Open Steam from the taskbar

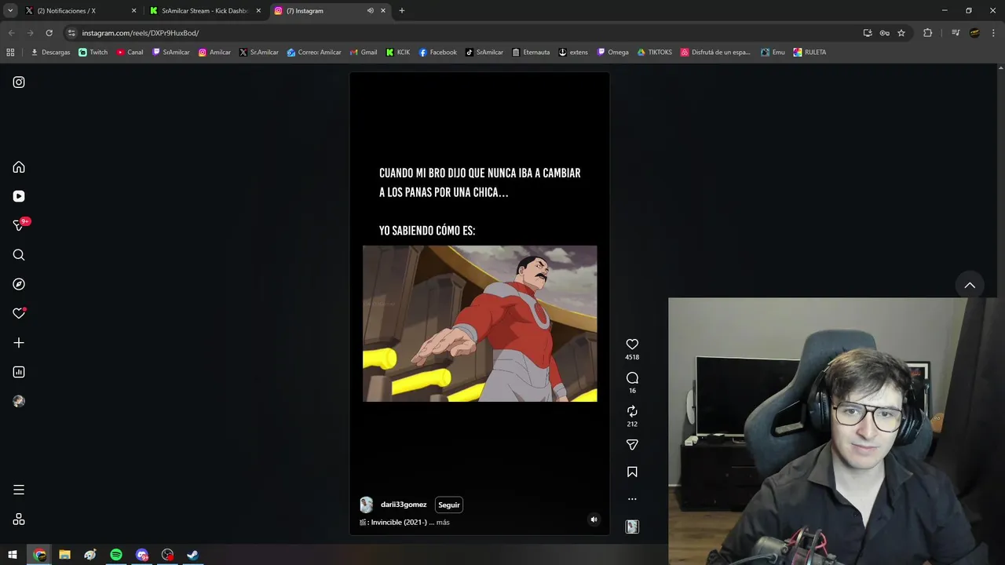pyautogui.click(x=192, y=555)
